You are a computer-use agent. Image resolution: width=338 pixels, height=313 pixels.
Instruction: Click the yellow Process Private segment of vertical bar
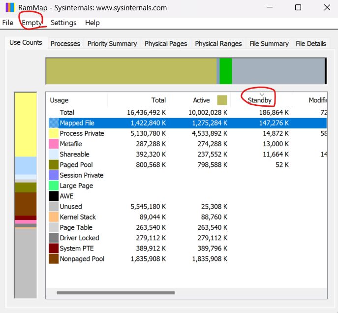(26, 125)
